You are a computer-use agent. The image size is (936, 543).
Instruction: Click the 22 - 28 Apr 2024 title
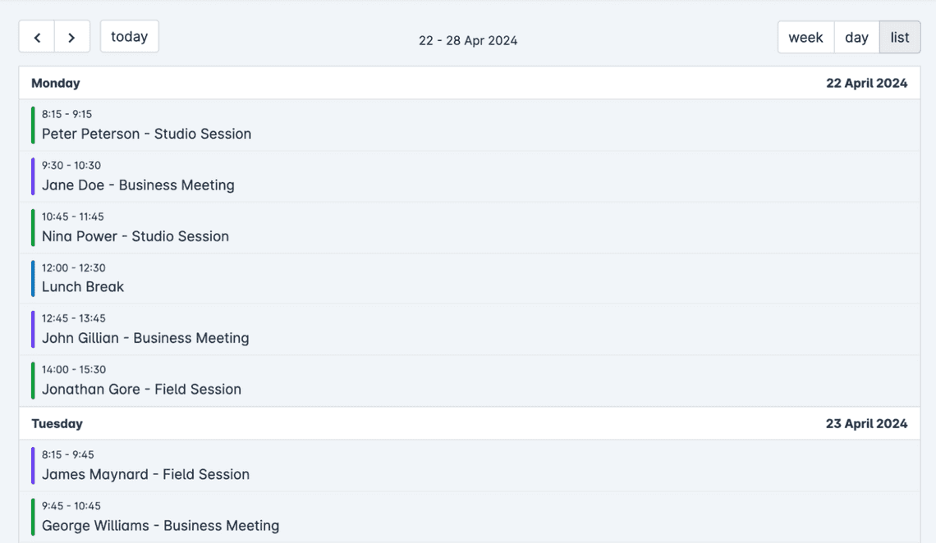(x=468, y=40)
